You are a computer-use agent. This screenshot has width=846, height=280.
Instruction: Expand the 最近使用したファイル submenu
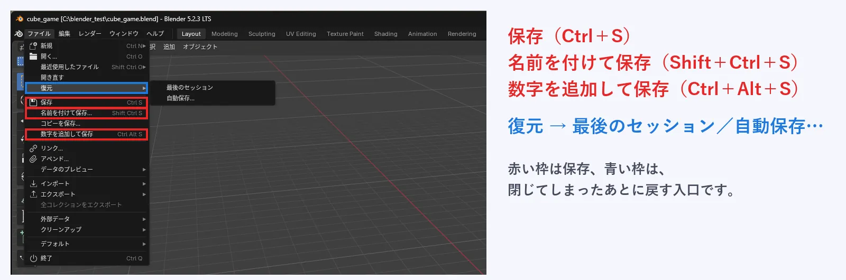coord(87,67)
